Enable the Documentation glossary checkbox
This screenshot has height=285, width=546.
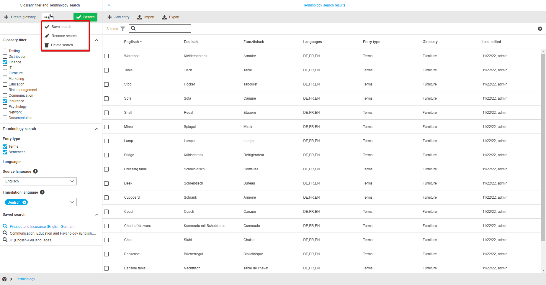pyautogui.click(x=5, y=118)
